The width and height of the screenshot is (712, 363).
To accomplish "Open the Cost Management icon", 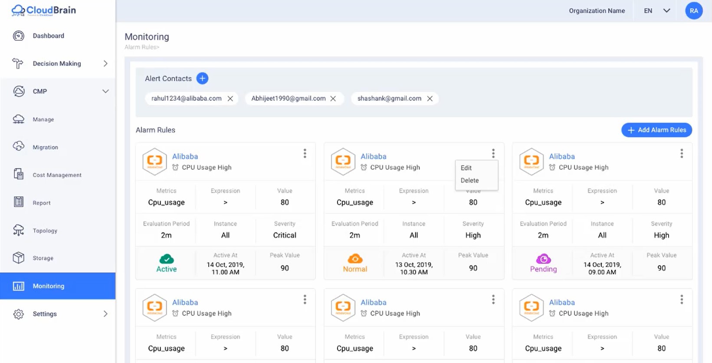I will click(x=19, y=174).
